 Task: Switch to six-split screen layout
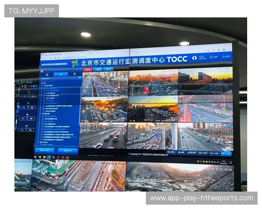pyautogui.click(x=203, y=153)
